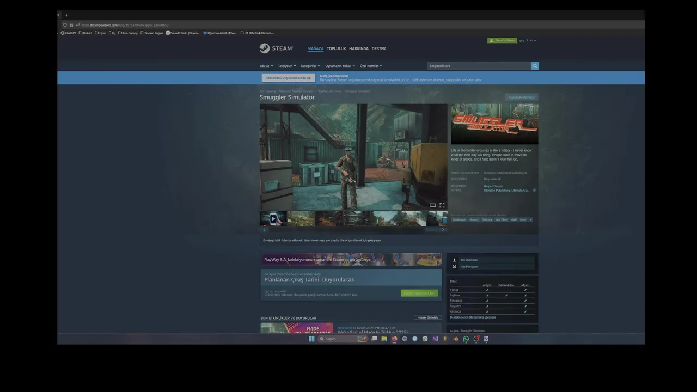Expand the publisher list plus button
Image resolution: width=697 pixels, height=392 pixels.
pos(534,191)
